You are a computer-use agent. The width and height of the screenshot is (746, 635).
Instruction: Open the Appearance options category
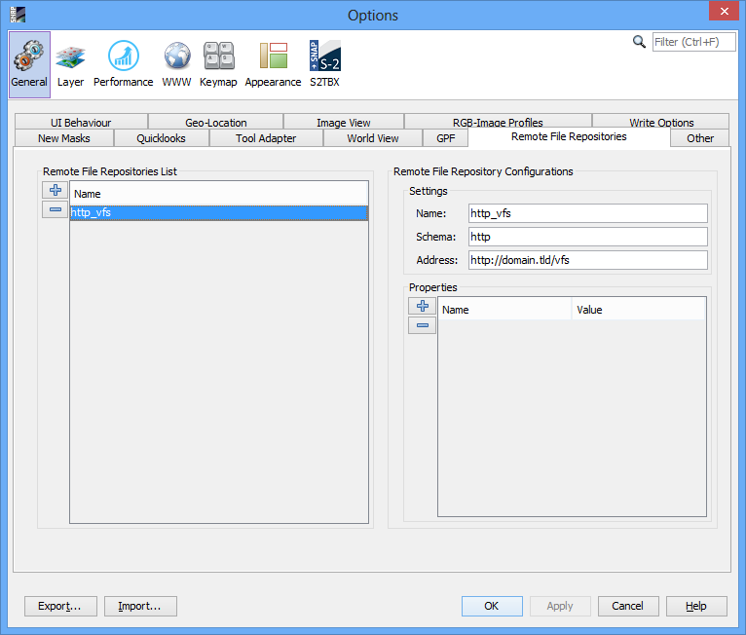(x=273, y=64)
